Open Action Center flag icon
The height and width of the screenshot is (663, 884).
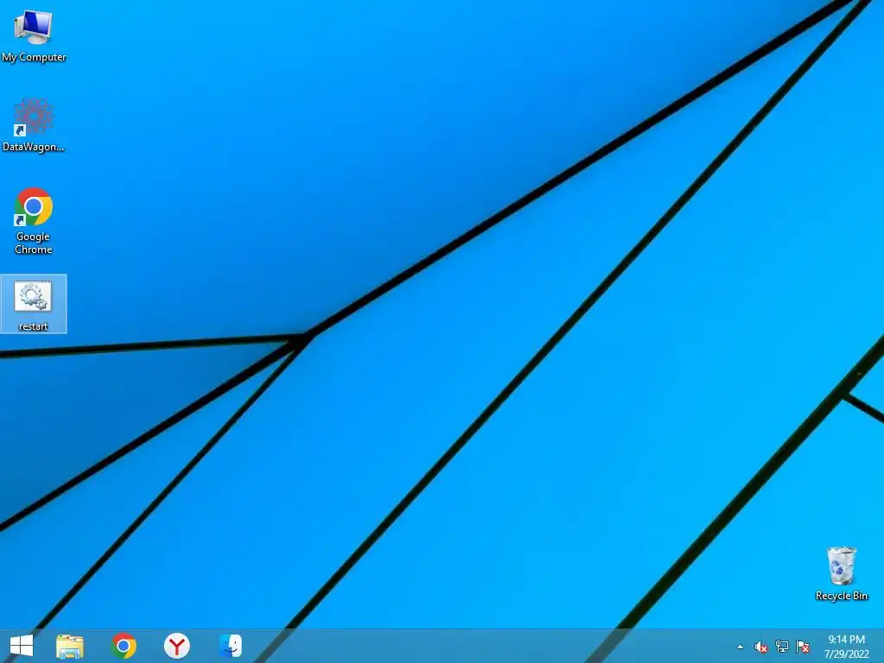803,647
